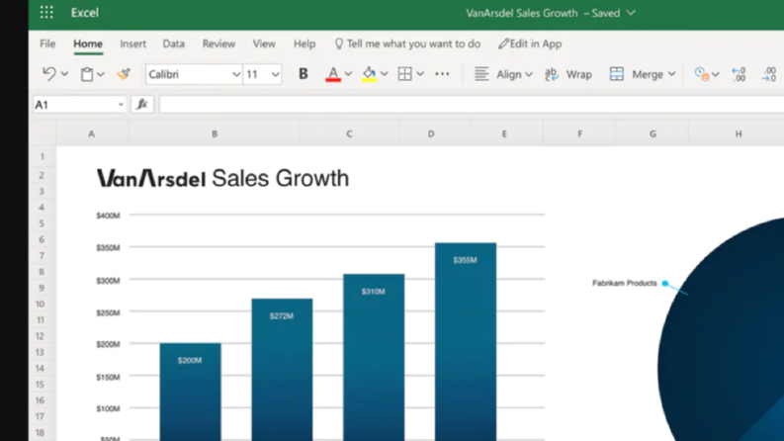Expand the Undo dropdown arrow
Viewport: 784px width, 441px height.
(64, 74)
